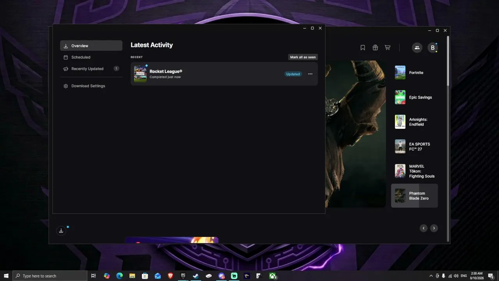The image size is (499, 281).
Task: Click the ENG language indicator
Action: pos(464,276)
